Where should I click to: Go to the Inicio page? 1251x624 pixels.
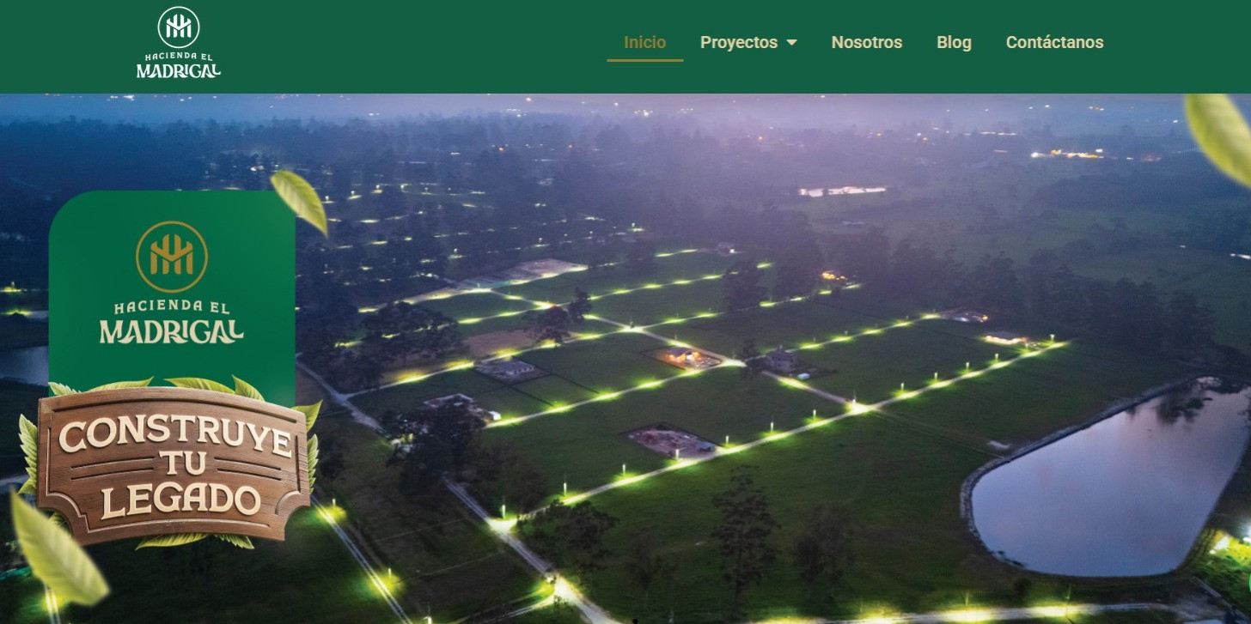[645, 42]
